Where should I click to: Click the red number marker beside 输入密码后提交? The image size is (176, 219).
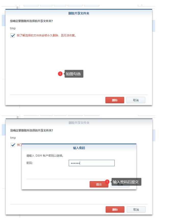point(107,182)
